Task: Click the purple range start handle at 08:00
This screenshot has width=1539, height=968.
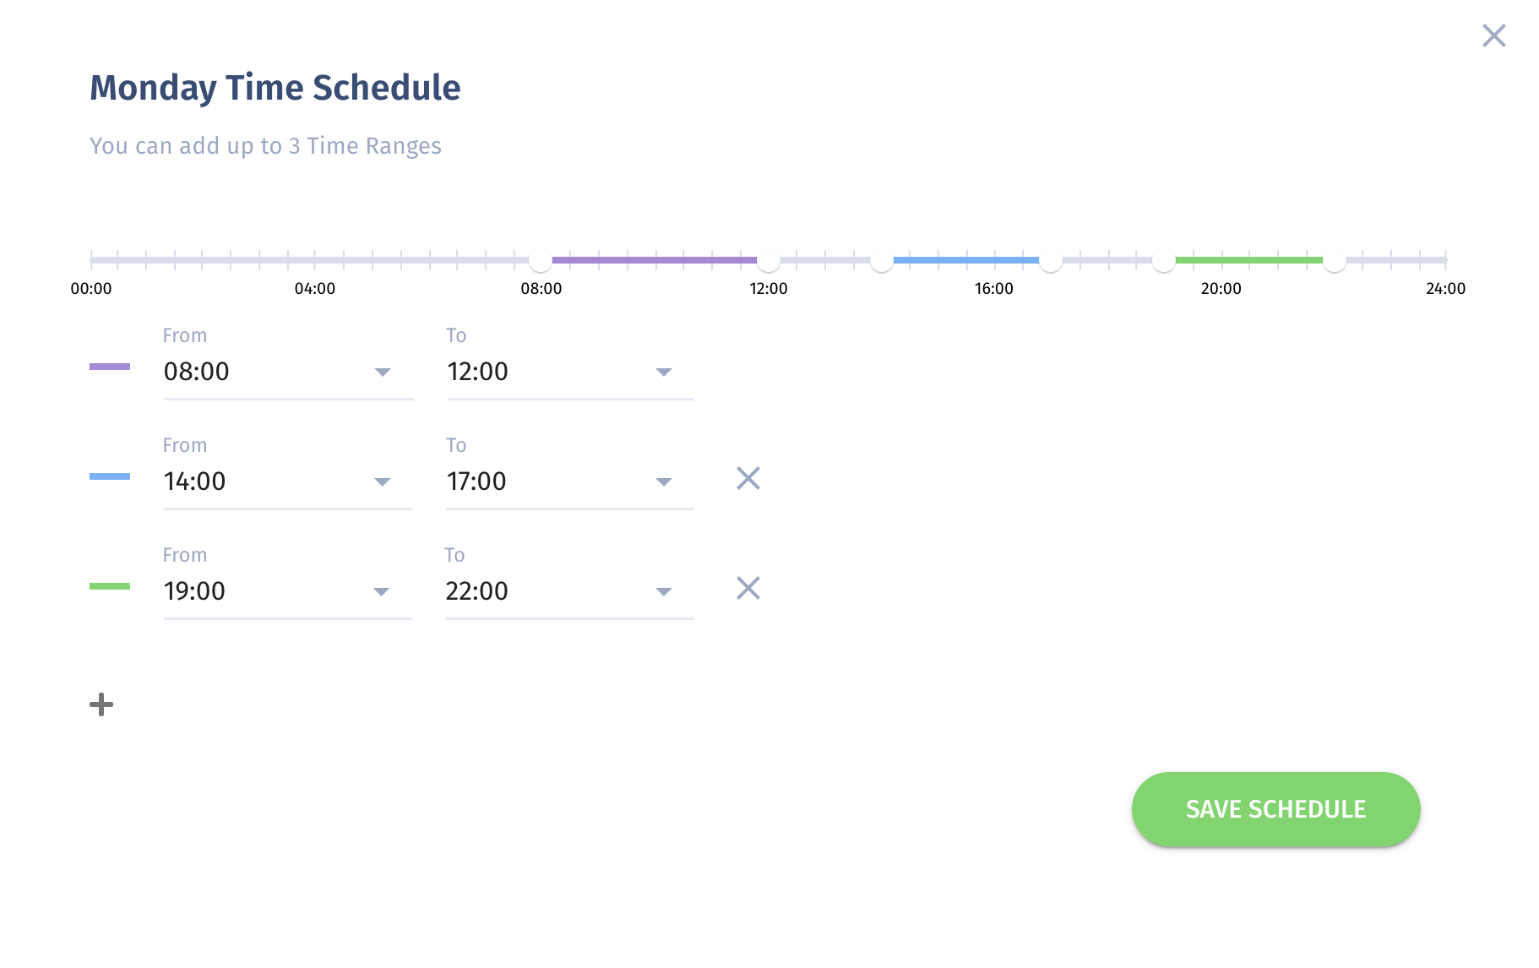Action: click(x=541, y=260)
